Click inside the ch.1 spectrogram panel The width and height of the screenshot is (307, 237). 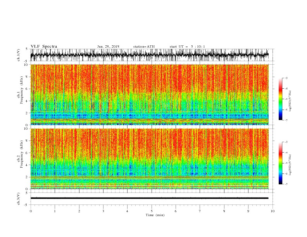click(x=149, y=94)
